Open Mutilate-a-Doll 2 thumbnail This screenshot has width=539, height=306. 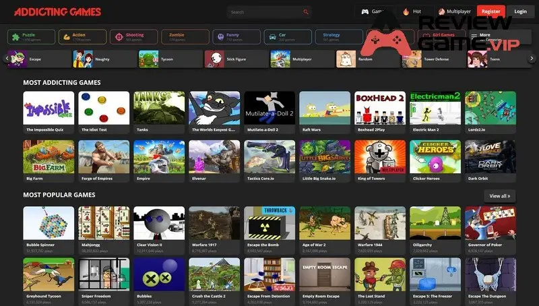pyautogui.click(x=269, y=108)
